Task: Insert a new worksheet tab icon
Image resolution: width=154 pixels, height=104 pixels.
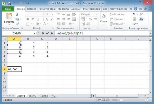Action: [x=54, y=96]
